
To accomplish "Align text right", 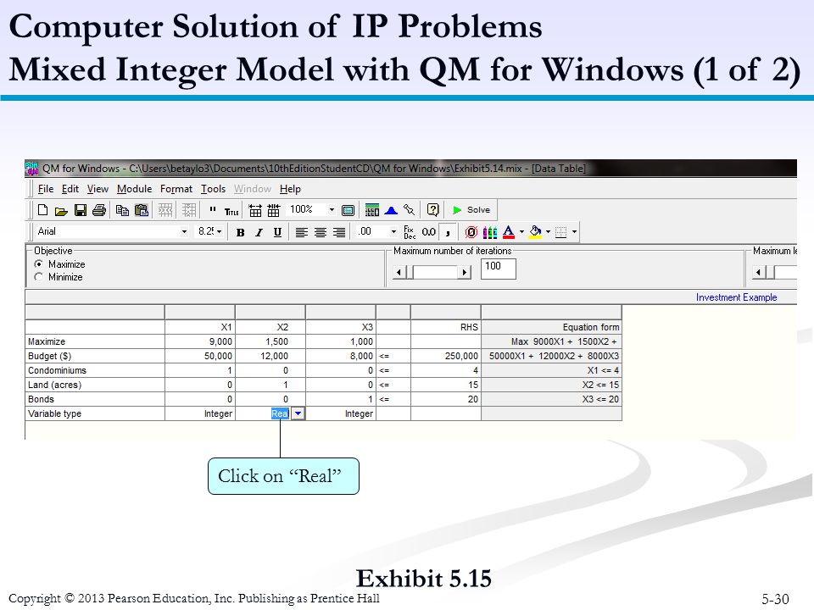I will point(339,232).
